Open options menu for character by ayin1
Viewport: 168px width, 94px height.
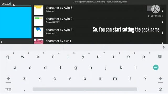(x=162, y=43)
